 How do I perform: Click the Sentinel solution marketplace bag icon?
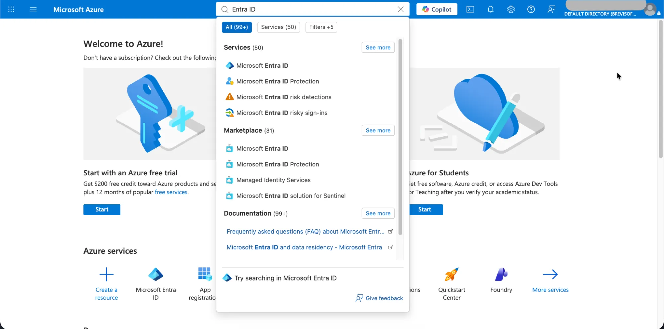(230, 196)
